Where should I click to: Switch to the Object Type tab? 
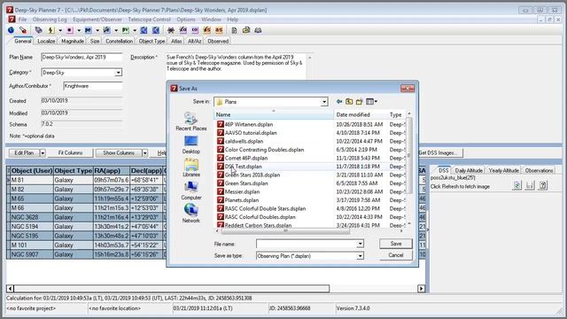[x=151, y=42]
